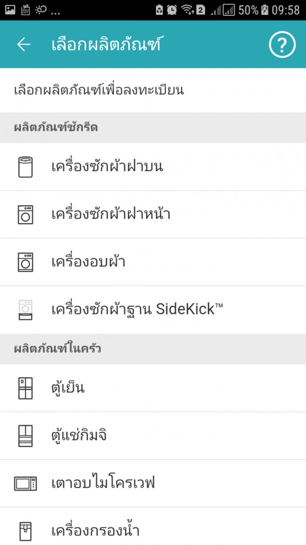This screenshot has width=306, height=545.
Task: Select ตู้เย็น from kitchen products
Action: pos(68,388)
